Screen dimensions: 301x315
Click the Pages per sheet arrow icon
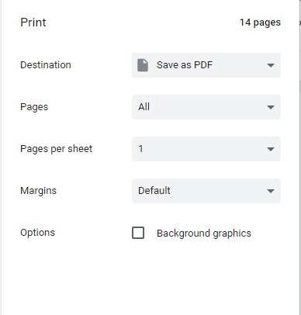click(x=271, y=149)
